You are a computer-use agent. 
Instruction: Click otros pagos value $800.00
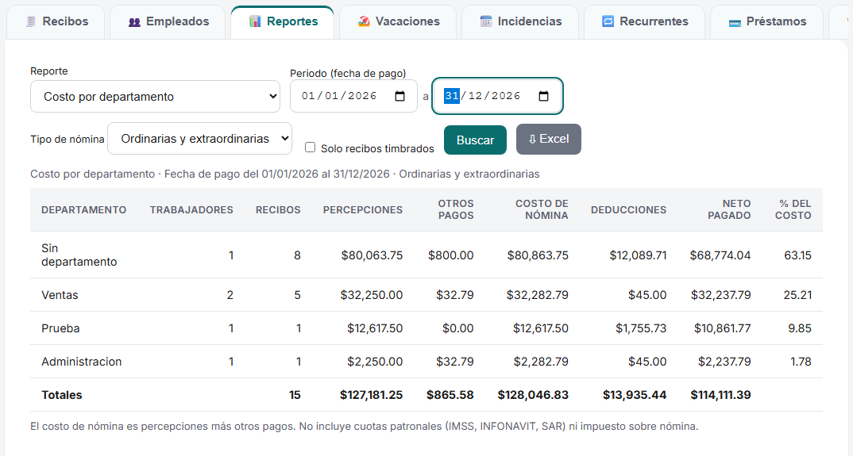[x=451, y=255]
